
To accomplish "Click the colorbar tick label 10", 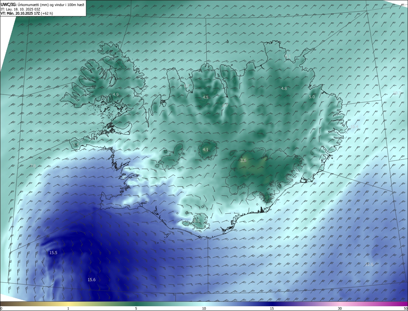I will (204, 308).
